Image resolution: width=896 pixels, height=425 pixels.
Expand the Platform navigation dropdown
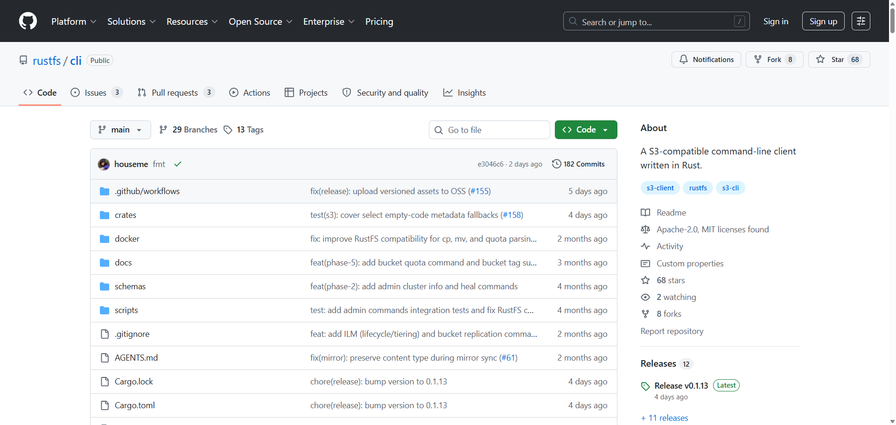[74, 21]
